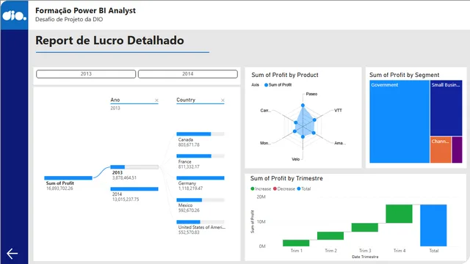Select the 2013 year slicer button

pyautogui.click(x=86, y=74)
